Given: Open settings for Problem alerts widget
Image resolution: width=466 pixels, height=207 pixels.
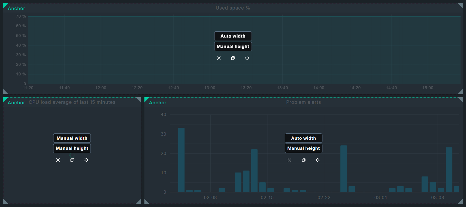Looking at the screenshot, I should pyautogui.click(x=318, y=160).
